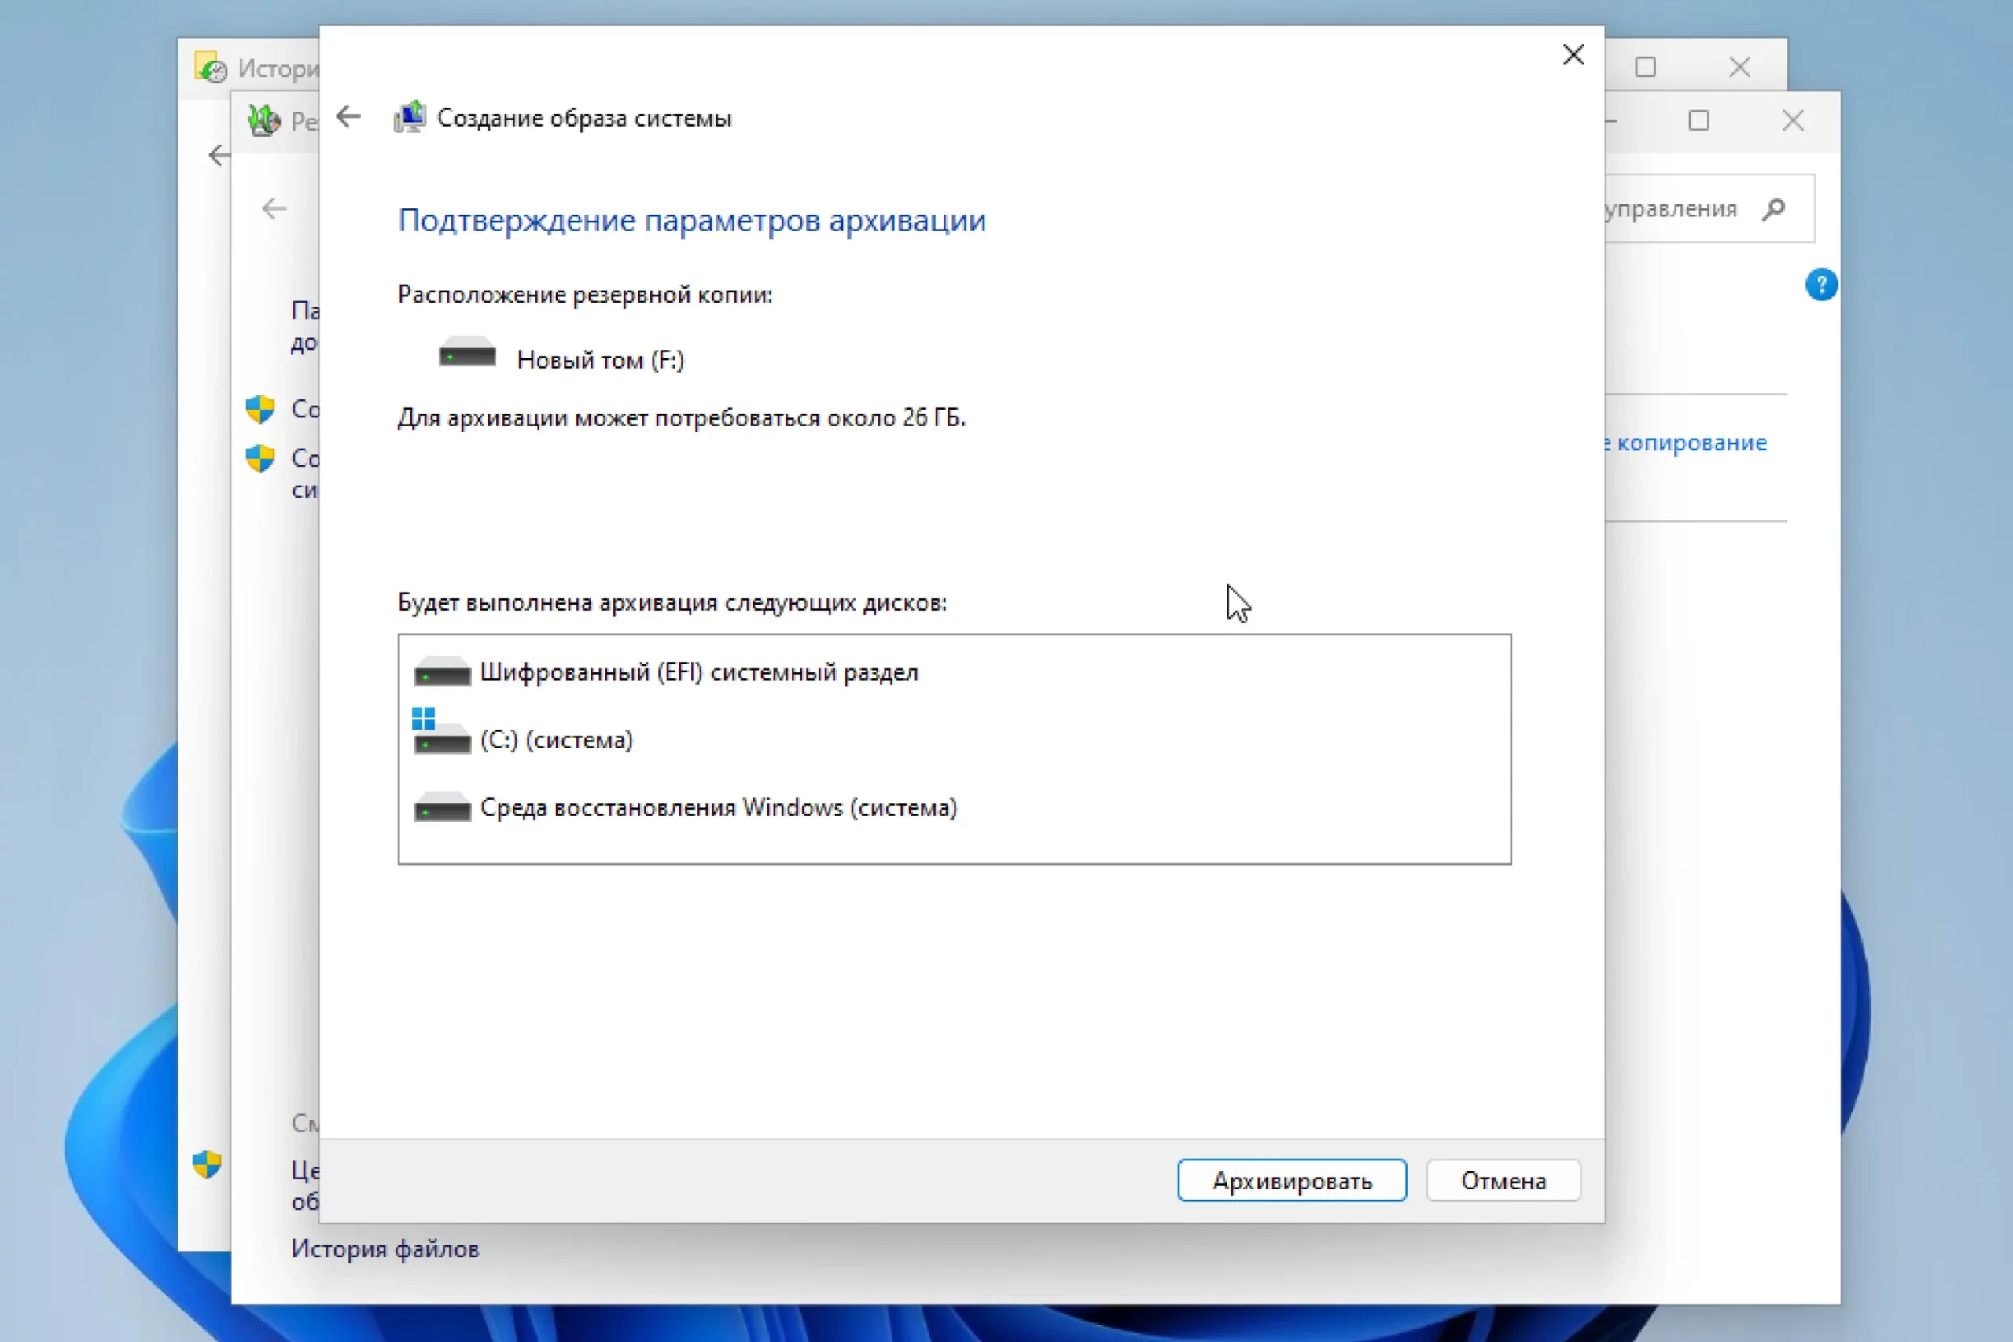Open help via blue question mark icon
Image resolution: width=2013 pixels, height=1342 pixels.
click(1820, 285)
